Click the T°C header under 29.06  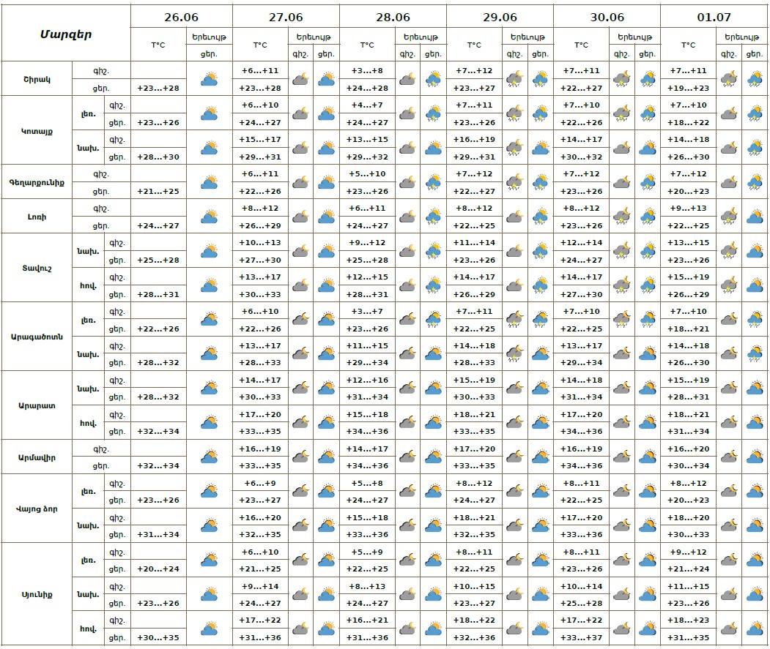474,45
